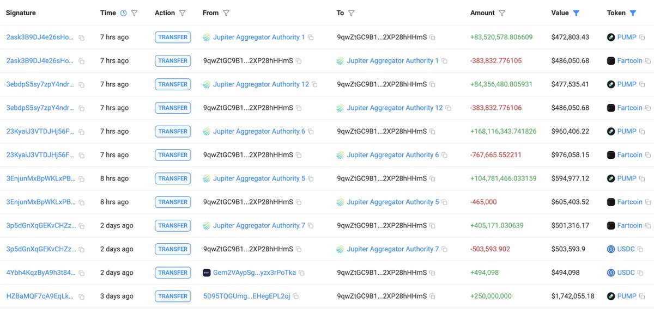Copy USDC token address in $494,098 row
The height and width of the screenshot is (309, 654).
point(640,273)
